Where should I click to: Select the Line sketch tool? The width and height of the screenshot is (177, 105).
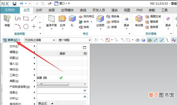tap(34, 18)
